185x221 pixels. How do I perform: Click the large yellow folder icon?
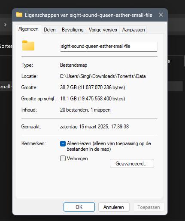pos(28,46)
